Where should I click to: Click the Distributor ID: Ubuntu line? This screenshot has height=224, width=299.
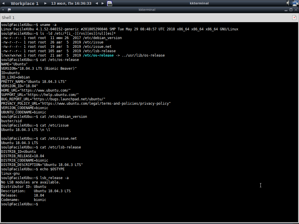pyautogui.click(x=24, y=187)
